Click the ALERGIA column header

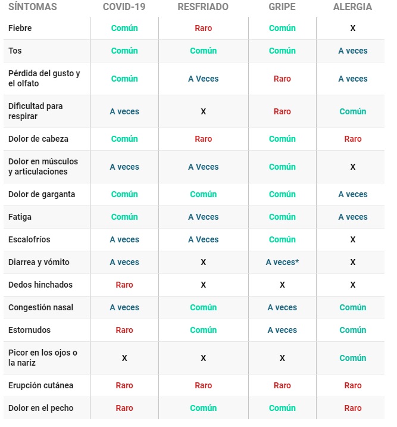pyautogui.click(x=352, y=7)
